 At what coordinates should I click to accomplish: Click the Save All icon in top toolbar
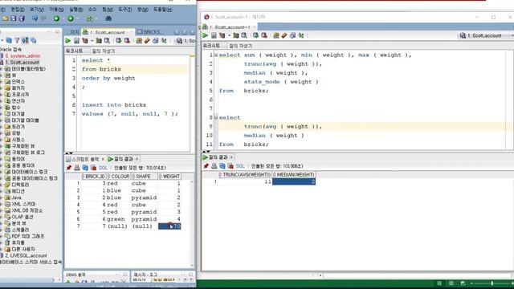[x=22, y=18]
